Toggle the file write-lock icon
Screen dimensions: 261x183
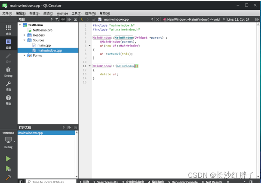pos(94,19)
